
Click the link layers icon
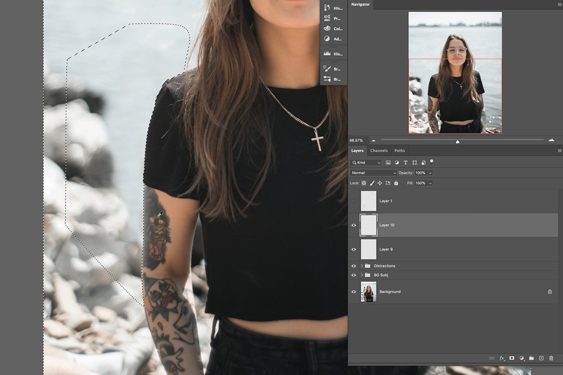pos(492,358)
